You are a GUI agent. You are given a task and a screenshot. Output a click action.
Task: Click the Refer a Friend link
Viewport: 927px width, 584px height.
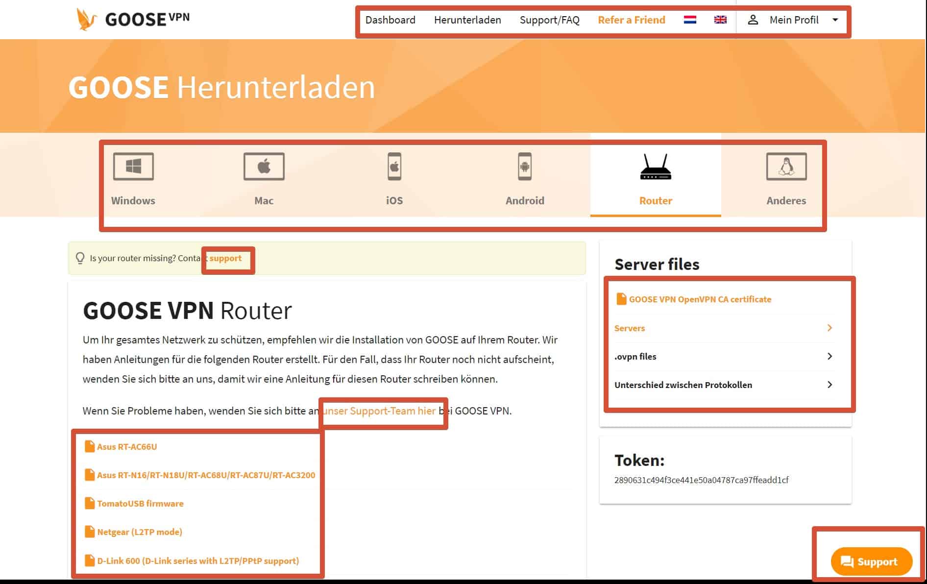coord(632,20)
